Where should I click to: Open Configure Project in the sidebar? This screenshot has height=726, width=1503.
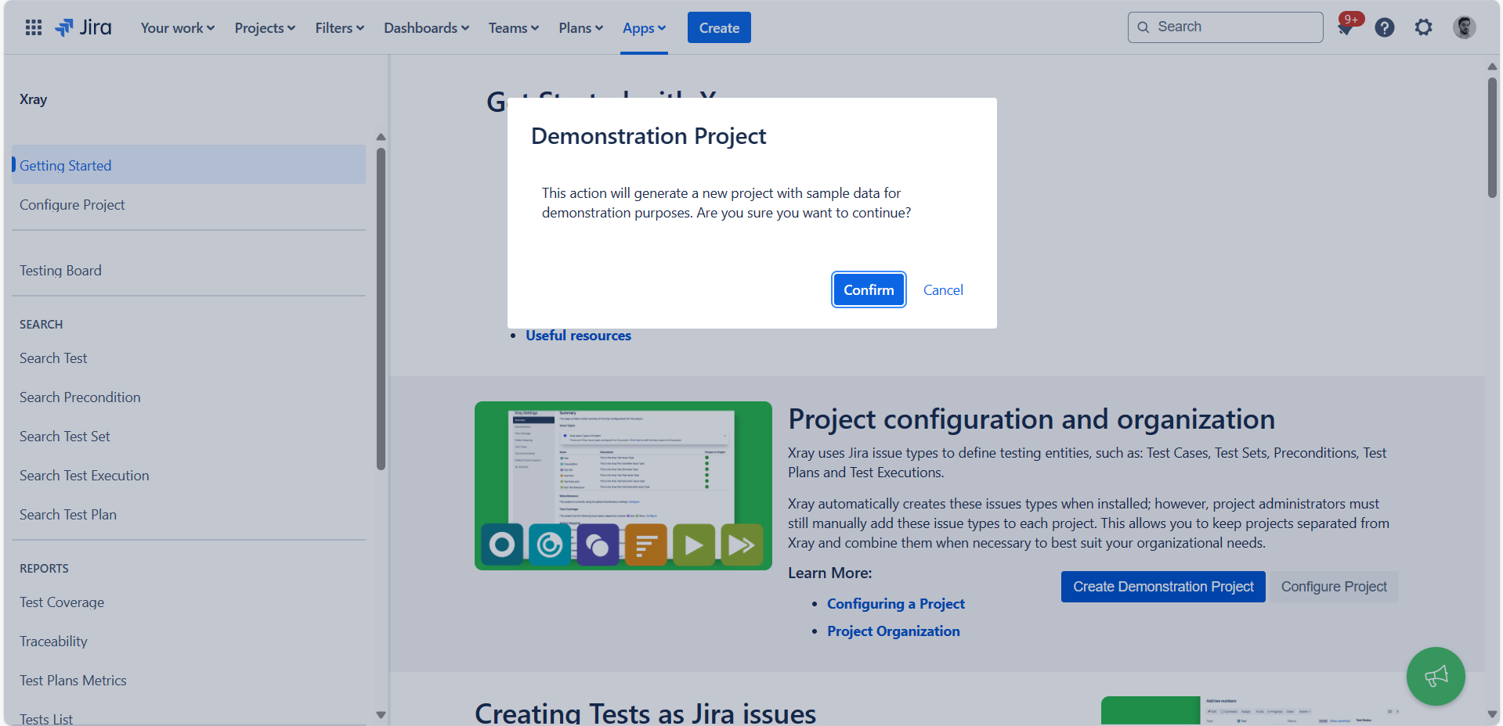189,204
